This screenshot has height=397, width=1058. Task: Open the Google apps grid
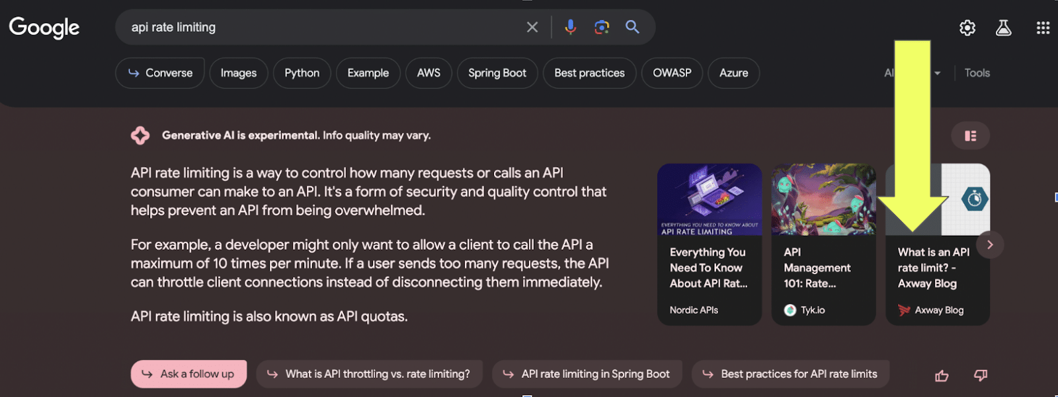coord(1043,28)
